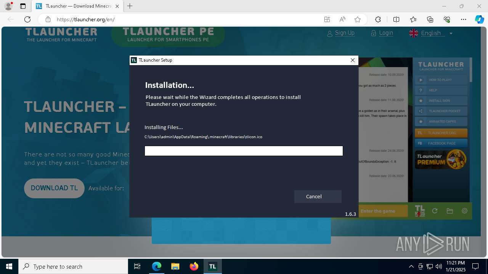Open Firefox from taskbar

(194, 266)
